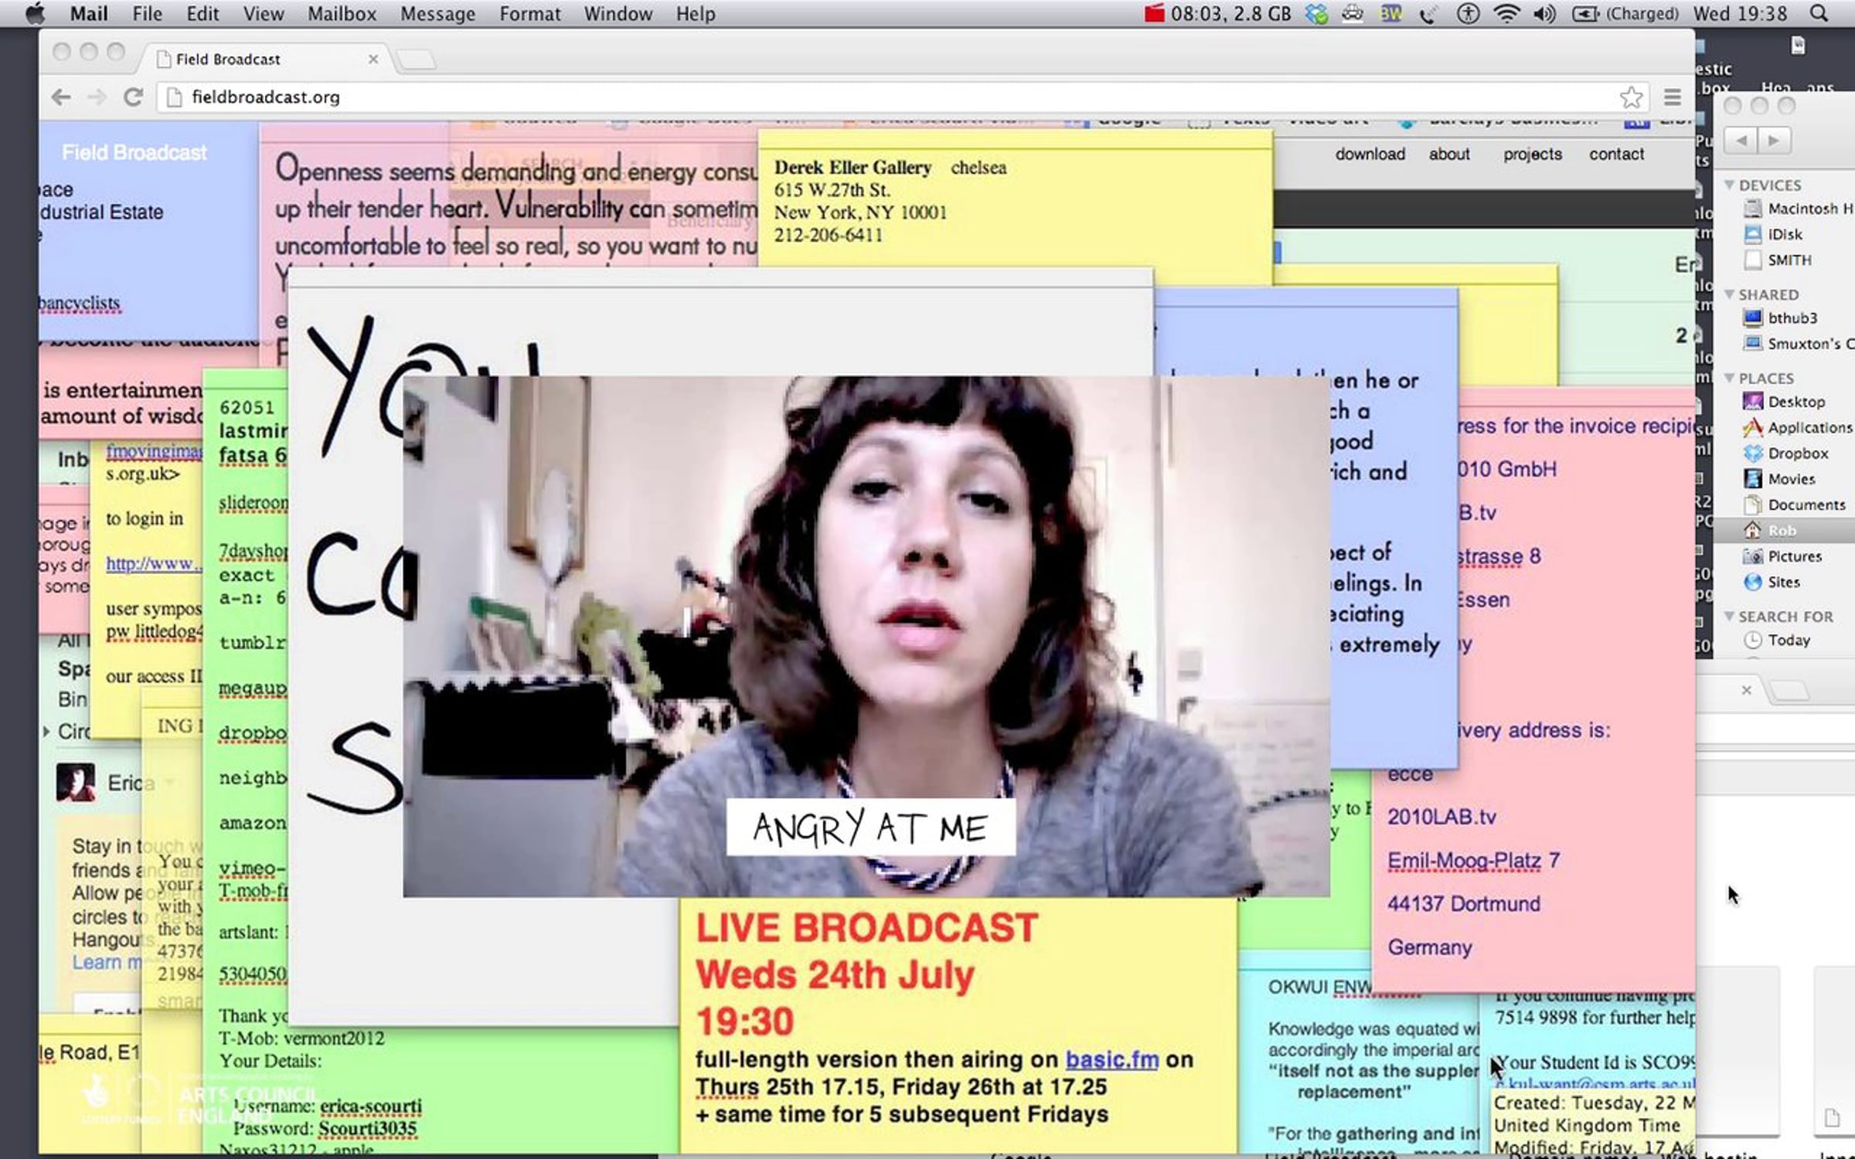This screenshot has height=1159, width=1855.
Task: Open the Window menu
Action: click(618, 14)
